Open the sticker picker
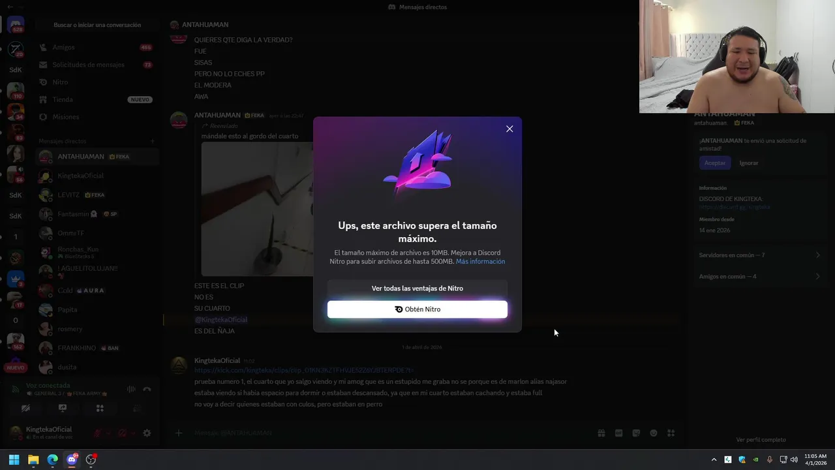 (x=636, y=433)
